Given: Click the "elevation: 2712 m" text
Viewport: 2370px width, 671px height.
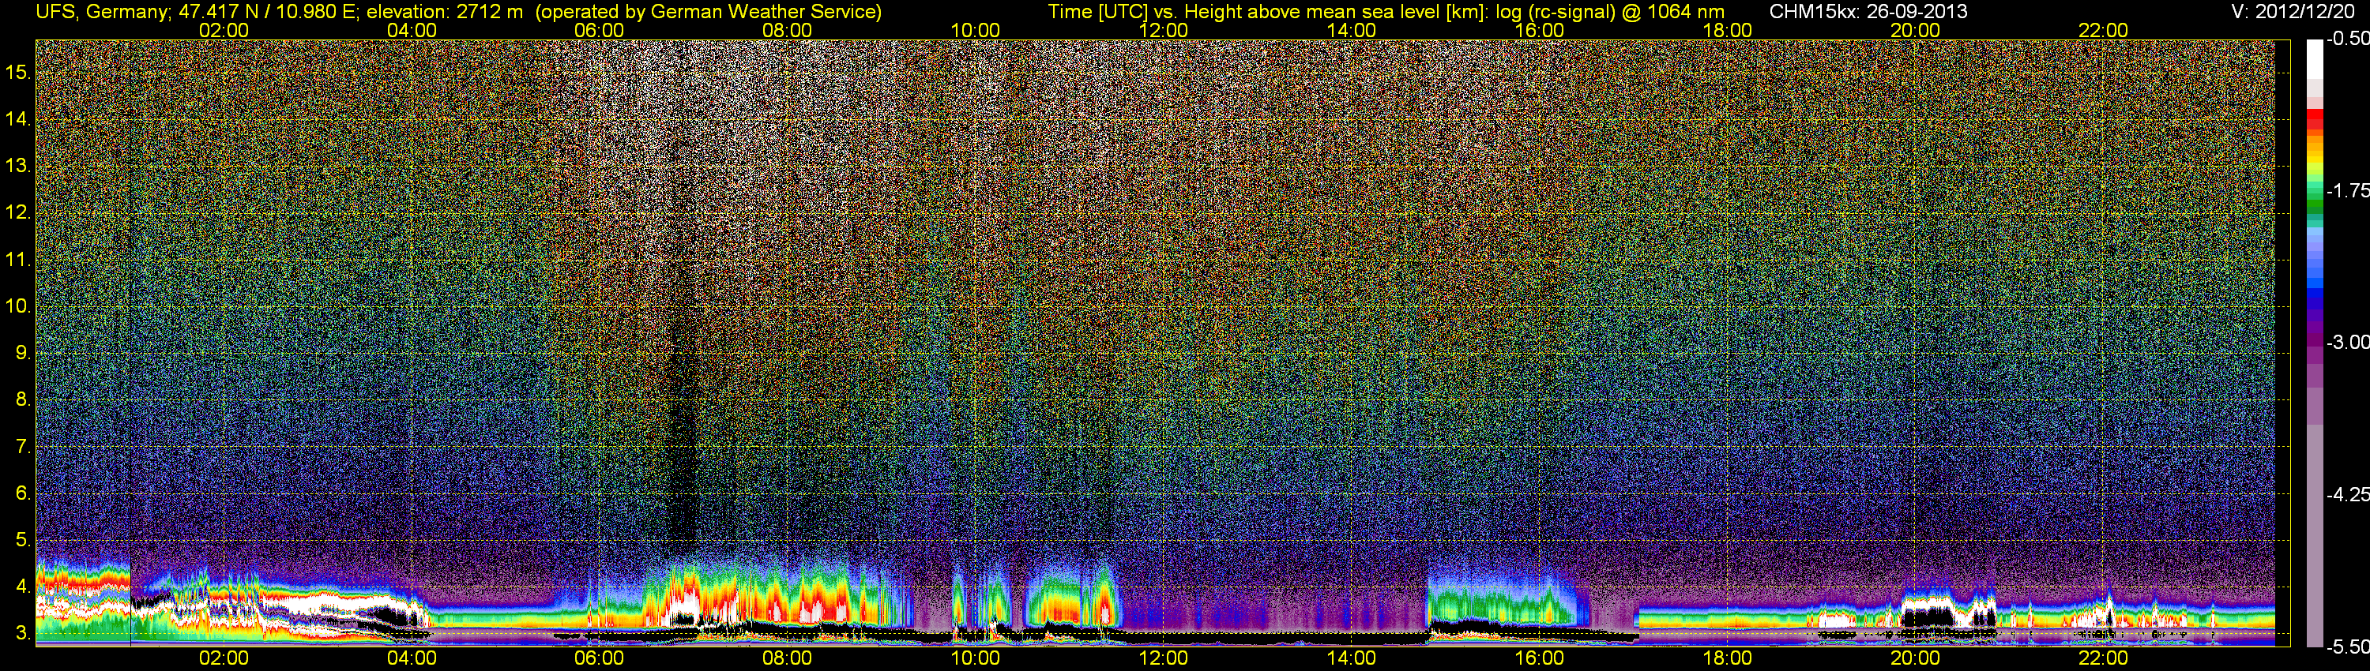Looking at the screenshot, I should click(444, 12).
